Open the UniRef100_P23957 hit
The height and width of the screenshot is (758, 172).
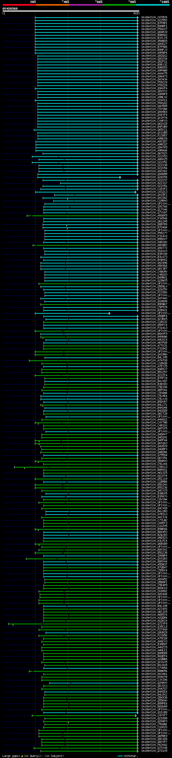click(154, 136)
